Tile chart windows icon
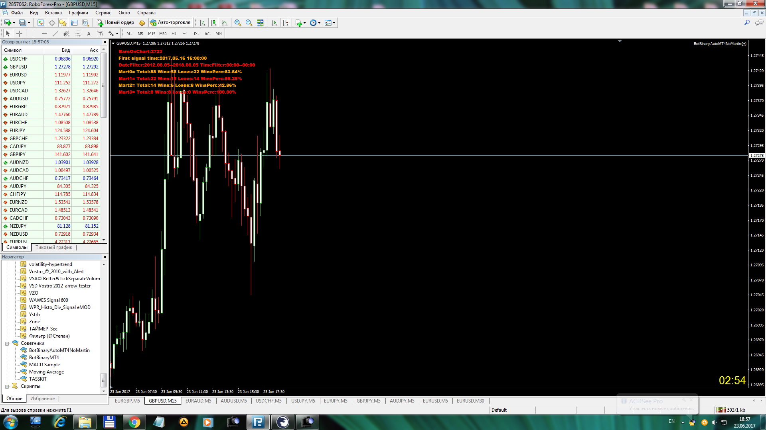Viewport: 766px width, 430px height. pyautogui.click(x=260, y=23)
